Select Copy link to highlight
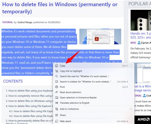 point(94,71)
